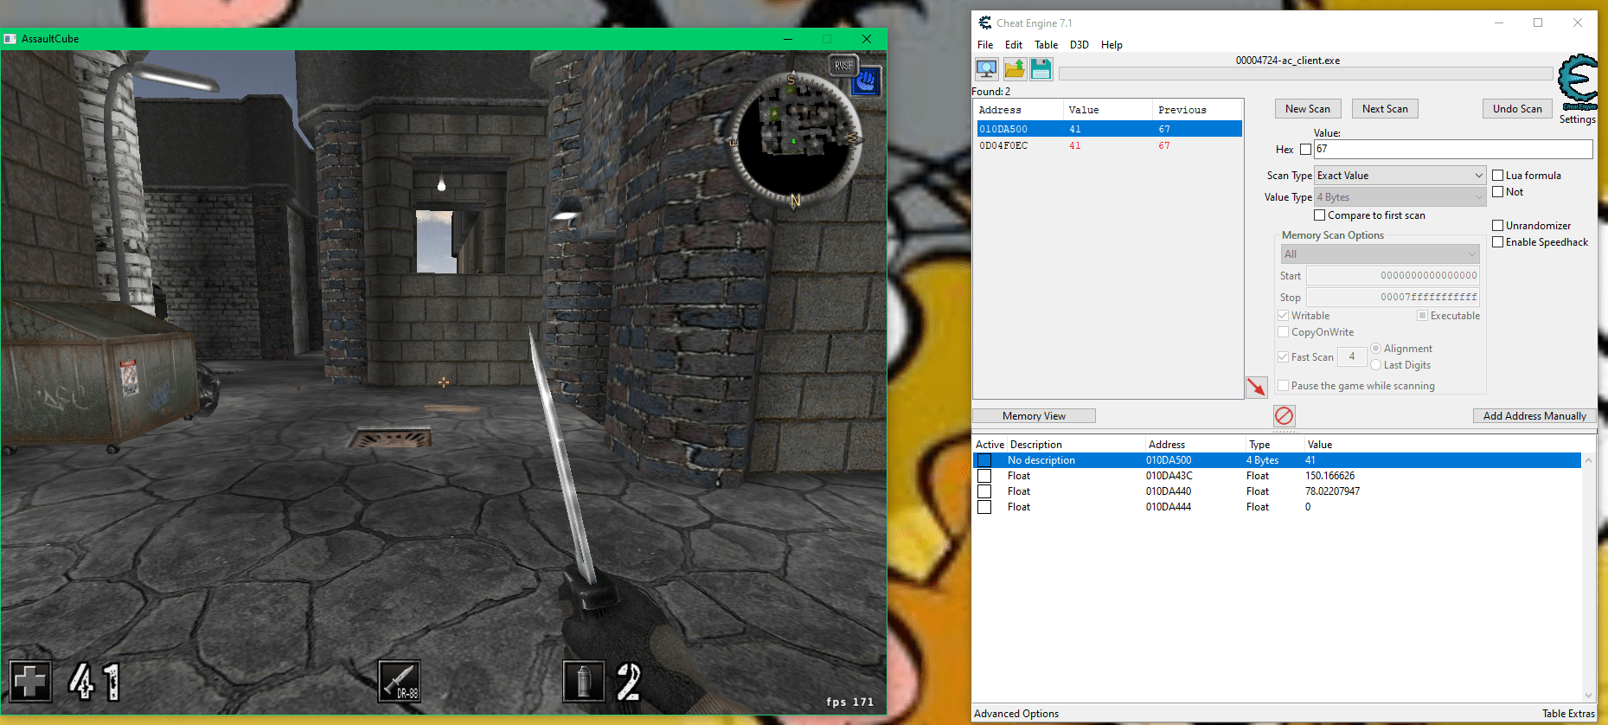This screenshot has height=725, width=1608.
Task: Click the grenade icon in AssaultCube HUD
Action: (584, 681)
